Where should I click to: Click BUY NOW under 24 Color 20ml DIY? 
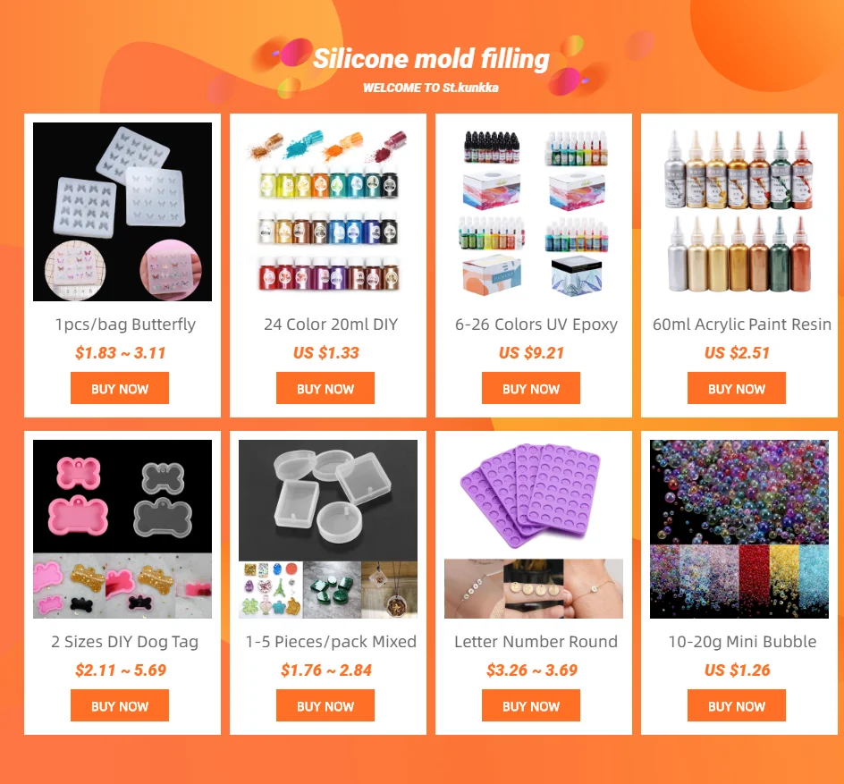[325, 388]
